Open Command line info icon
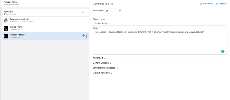Screen dimensions: 230x100 [112, 4]
